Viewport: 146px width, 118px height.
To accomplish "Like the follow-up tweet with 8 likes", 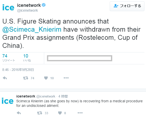I will coord(60,113).
